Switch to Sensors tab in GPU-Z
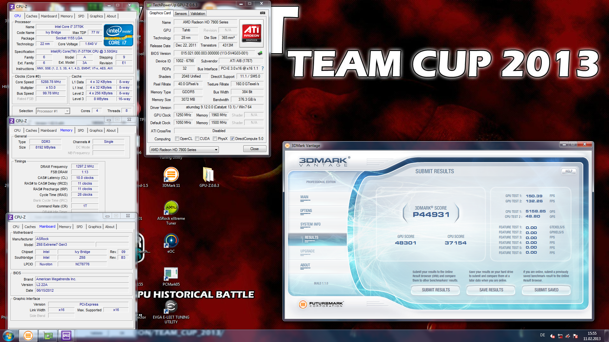The width and height of the screenshot is (609, 342). (180, 14)
